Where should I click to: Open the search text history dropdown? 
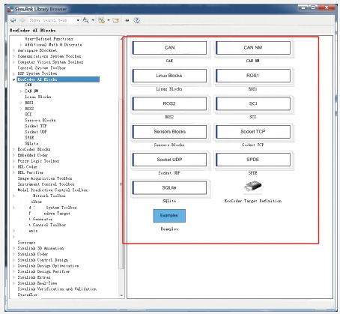pyautogui.click(x=78, y=20)
